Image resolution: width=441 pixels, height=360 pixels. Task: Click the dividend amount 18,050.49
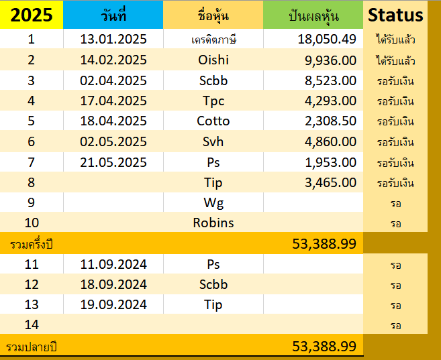[313, 39]
